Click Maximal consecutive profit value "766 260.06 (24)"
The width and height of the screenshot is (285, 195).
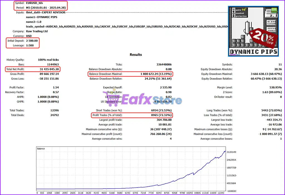coord(161,134)
